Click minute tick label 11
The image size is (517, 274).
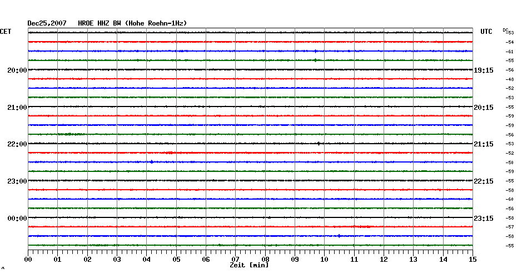(x=354, y=260)
